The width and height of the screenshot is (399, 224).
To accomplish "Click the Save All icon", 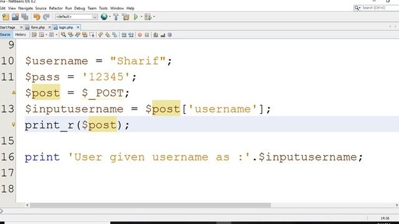I will click(x=25, y=17).
